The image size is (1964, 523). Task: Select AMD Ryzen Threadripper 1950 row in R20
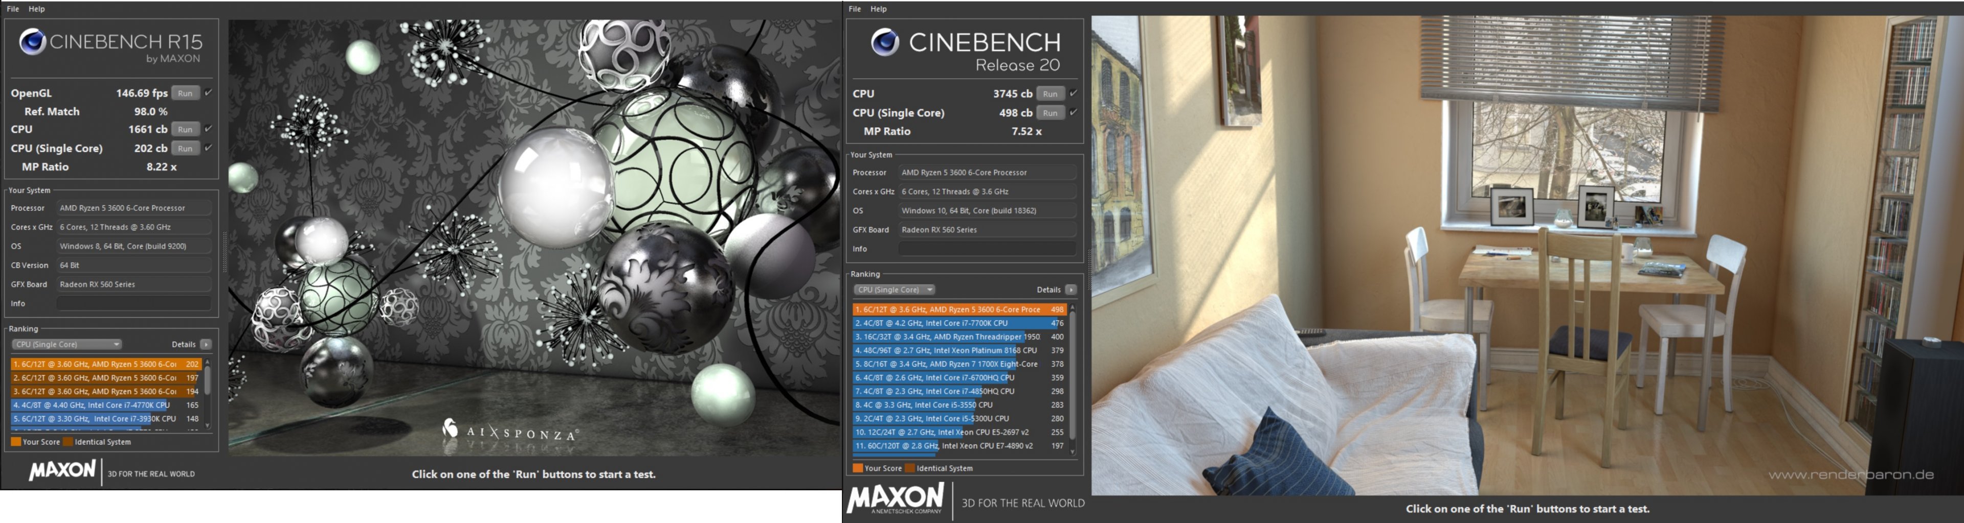coord(959,337)
